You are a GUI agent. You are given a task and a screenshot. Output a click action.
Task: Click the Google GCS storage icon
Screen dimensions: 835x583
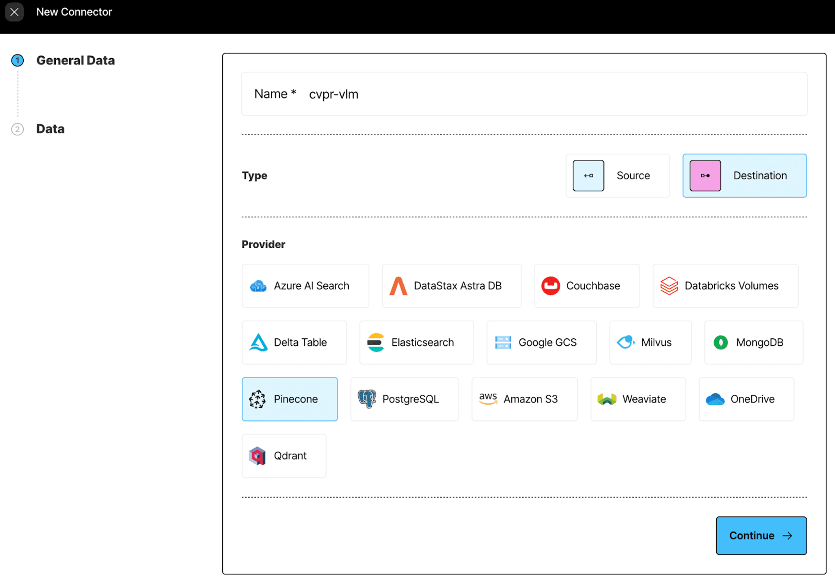(503, 342)
